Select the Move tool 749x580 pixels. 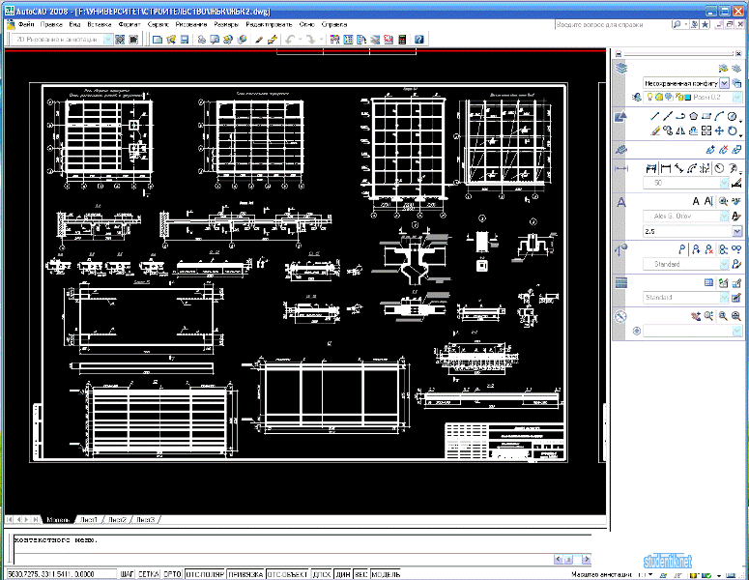719,130
